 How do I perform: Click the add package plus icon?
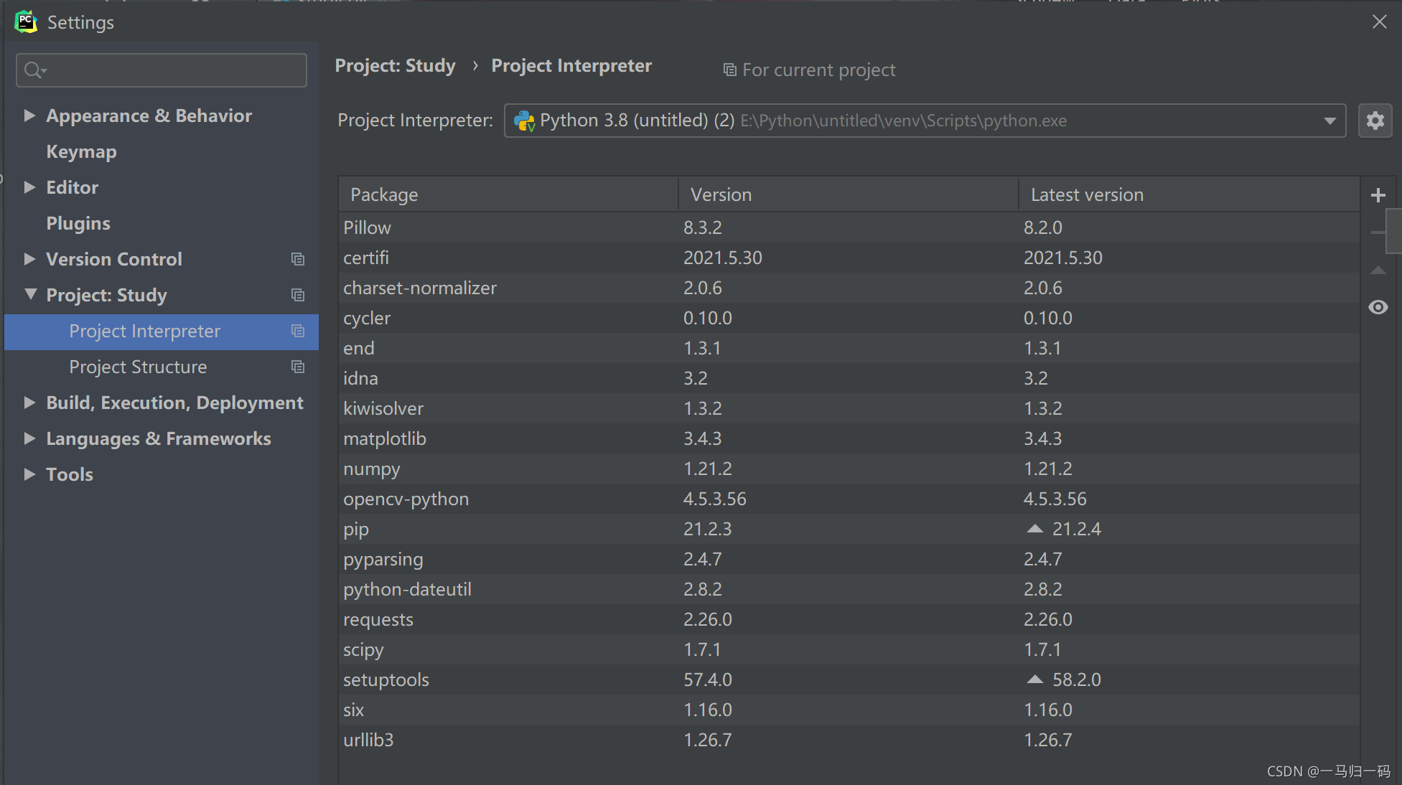(x=1378, y=195)
